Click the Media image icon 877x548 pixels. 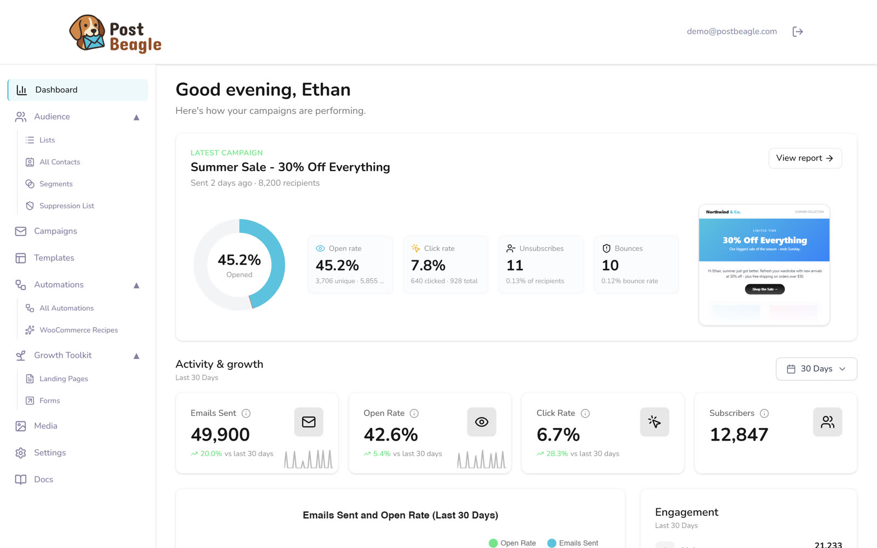(21, 426)
